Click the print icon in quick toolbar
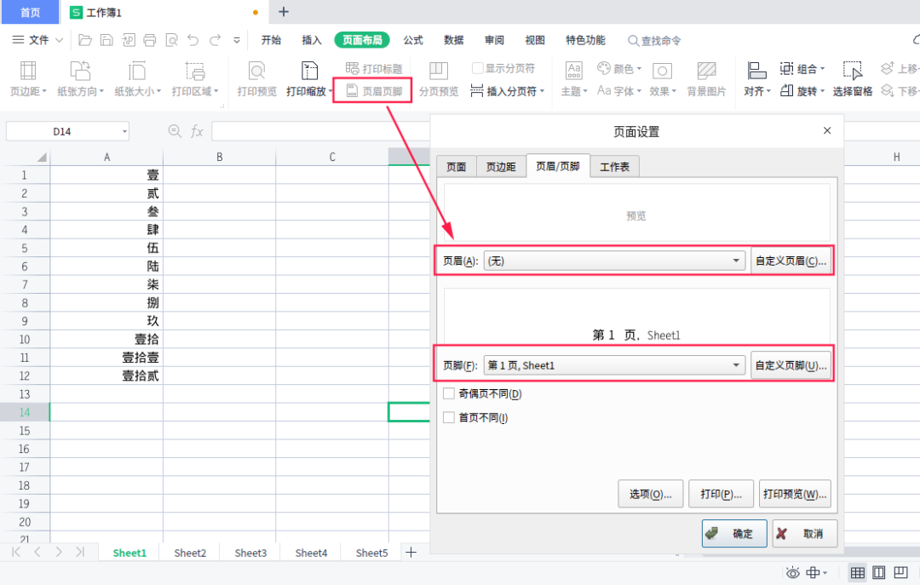Screen dimensions: 920x585 click(150, 40)
